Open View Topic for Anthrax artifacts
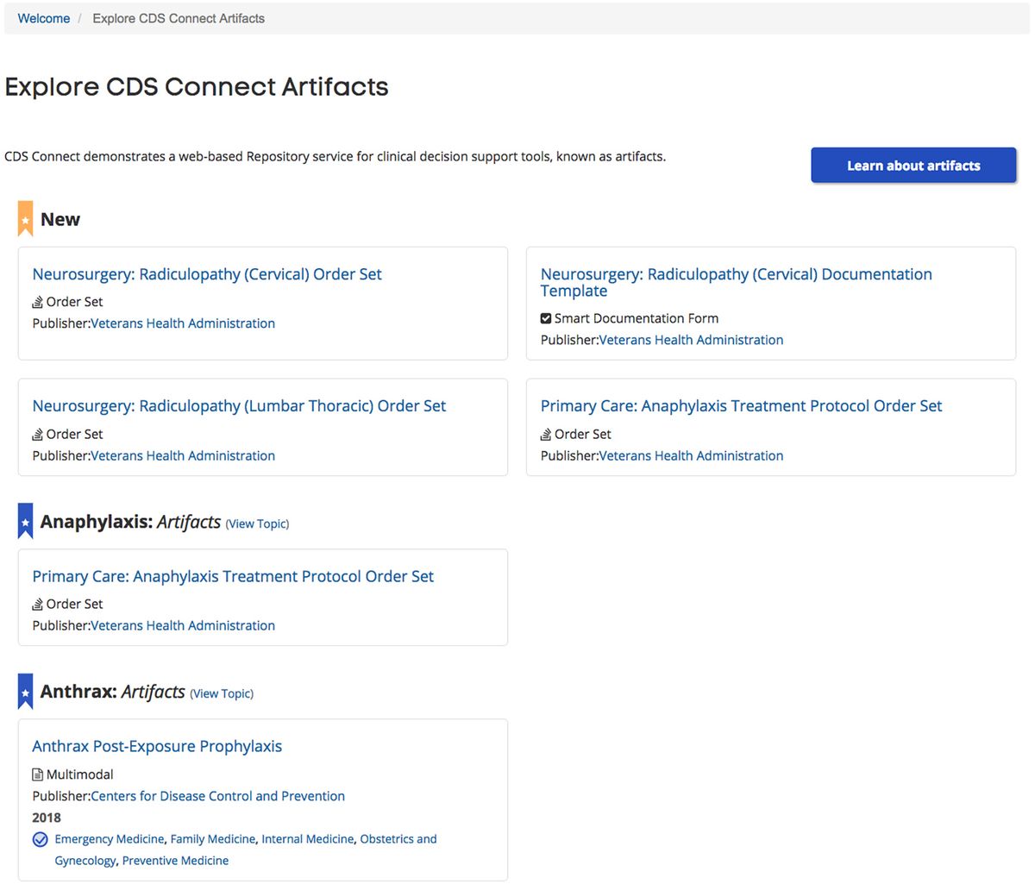The height and width of the screenshot is (884, 1035). point(222,693)
